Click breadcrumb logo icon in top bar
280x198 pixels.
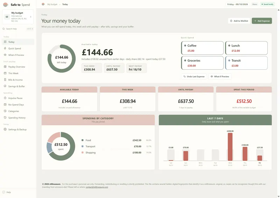click(43, 4)
